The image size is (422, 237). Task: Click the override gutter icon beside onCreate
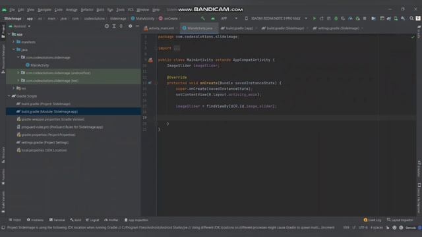pos(150,83)
